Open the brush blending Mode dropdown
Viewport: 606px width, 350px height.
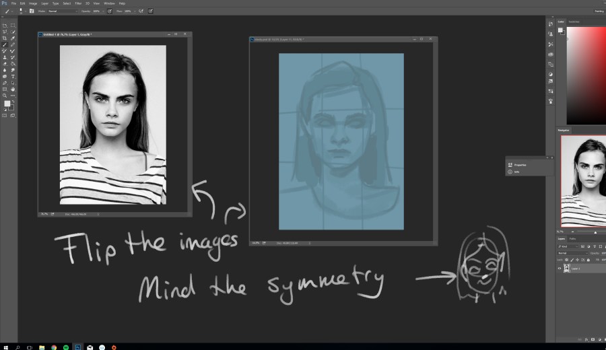[x=62, y=11]
